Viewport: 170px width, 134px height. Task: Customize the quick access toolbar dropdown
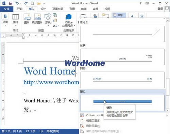coord(44,3)
